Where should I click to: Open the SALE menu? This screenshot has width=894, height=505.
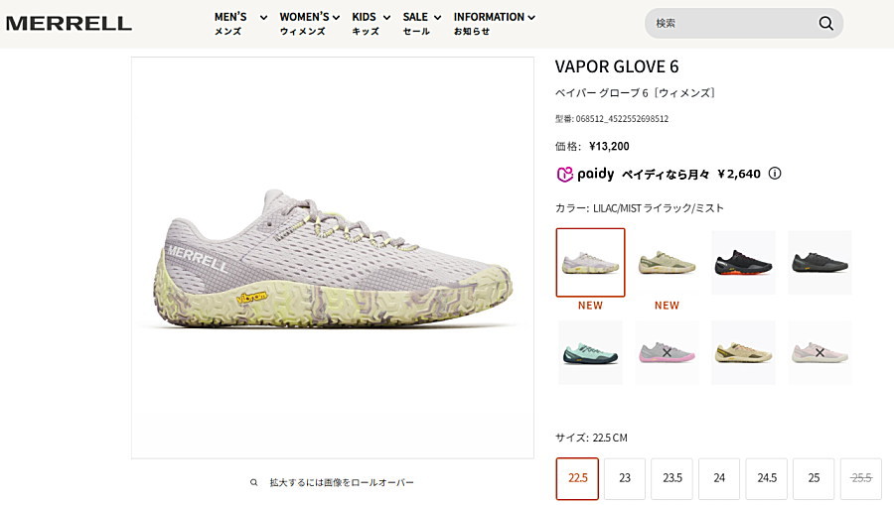click(x=422, y=24)
